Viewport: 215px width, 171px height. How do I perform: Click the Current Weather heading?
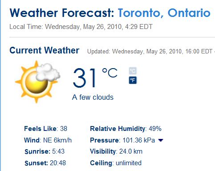coord(45,50)
